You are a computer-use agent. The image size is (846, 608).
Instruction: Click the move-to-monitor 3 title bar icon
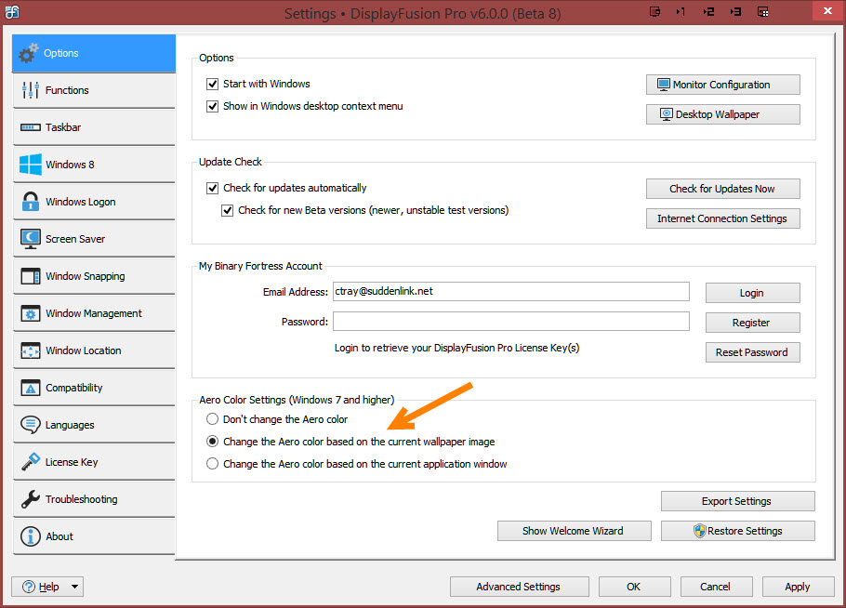click(735, 12)
